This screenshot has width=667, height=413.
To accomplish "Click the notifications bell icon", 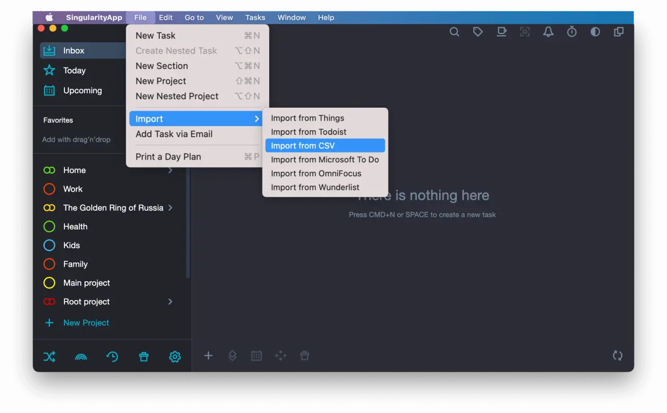I will pos(548,32).
